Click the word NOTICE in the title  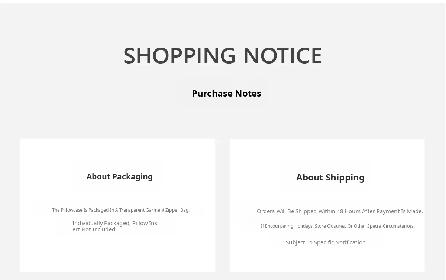tap(283, 56)
